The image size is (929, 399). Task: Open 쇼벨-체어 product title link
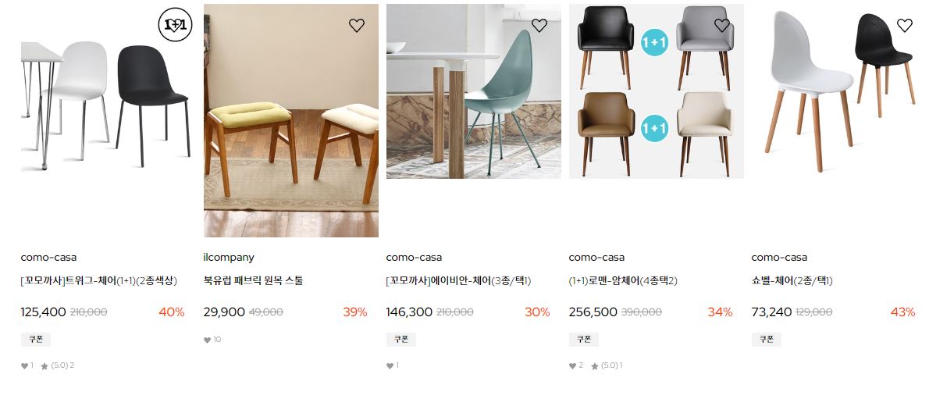pyautogui.click(x=792, y=281)
